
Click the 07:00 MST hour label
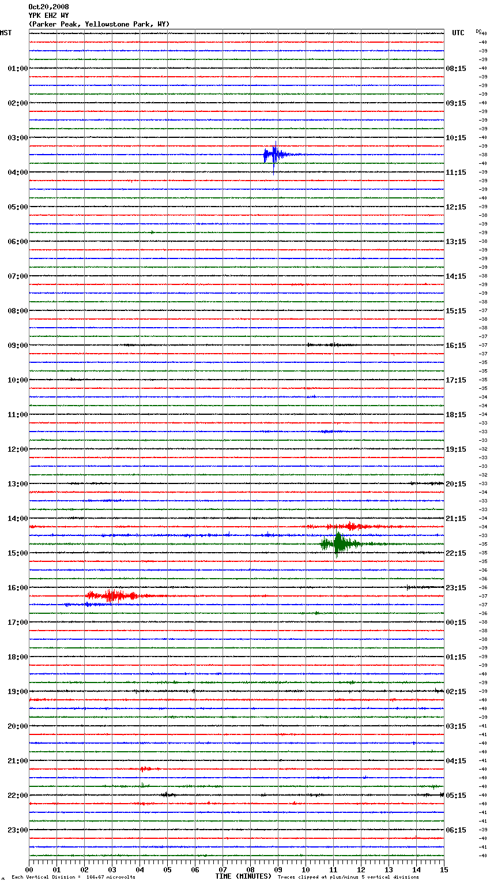[x=18, y=276]
